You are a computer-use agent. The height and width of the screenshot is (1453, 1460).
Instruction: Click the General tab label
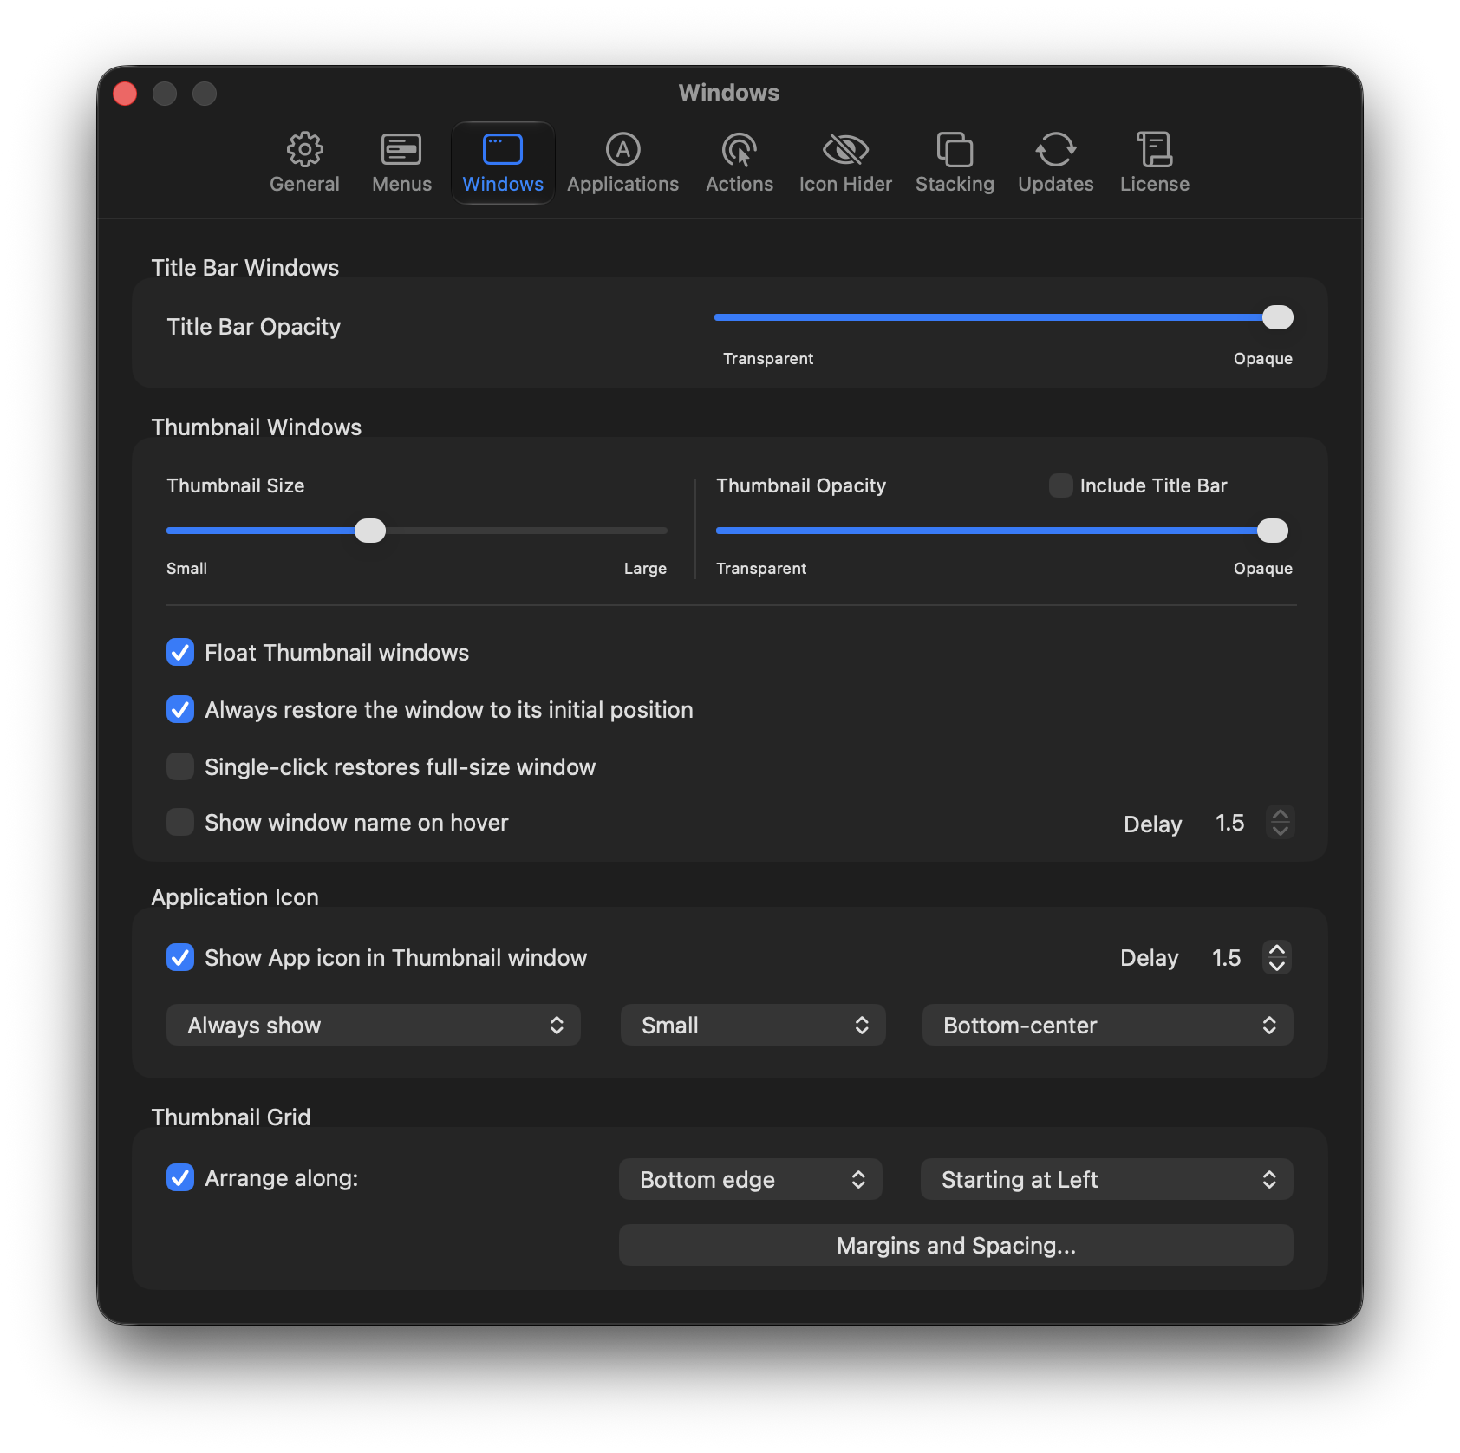[304, 184]
